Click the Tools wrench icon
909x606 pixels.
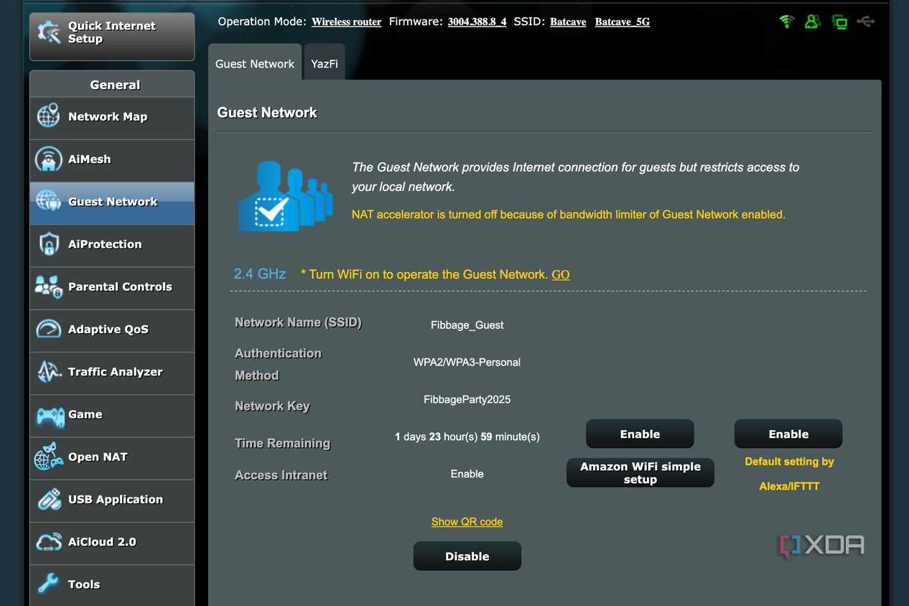(x=48, y=584)
